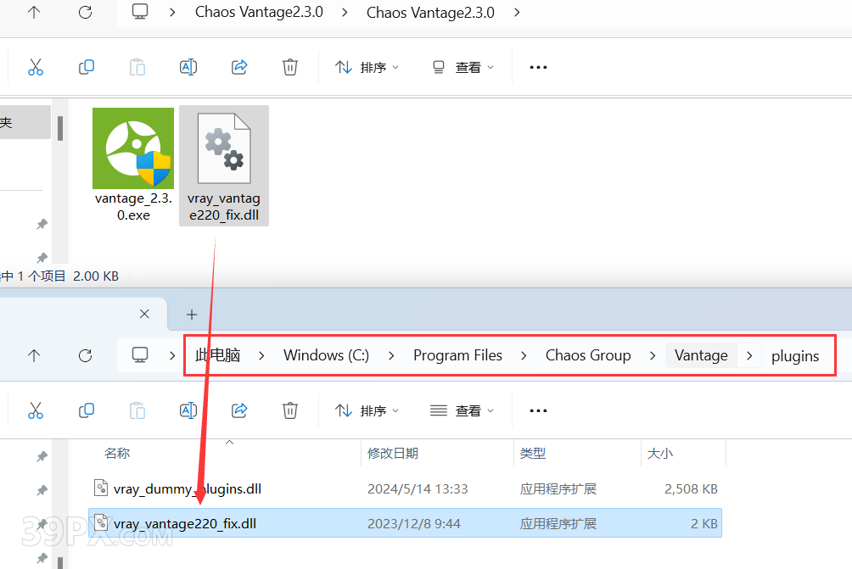Expand the chevron after the Program Files breadcrumb

[524, 355]
